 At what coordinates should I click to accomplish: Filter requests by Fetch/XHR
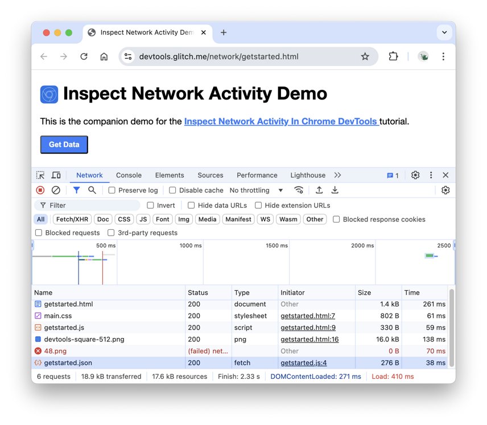(72, 220)
